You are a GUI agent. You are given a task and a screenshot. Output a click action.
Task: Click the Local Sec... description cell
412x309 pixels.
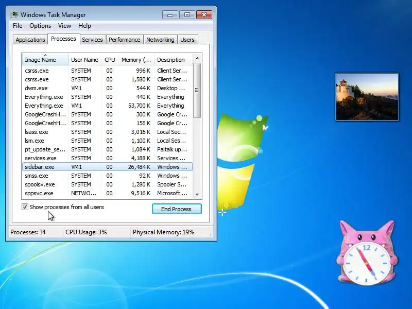click(x=171, y=132)
